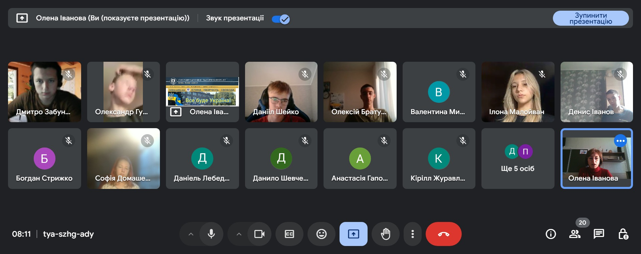
Task: Select the Ще 5 осіб tile
Action: (517, 159)
